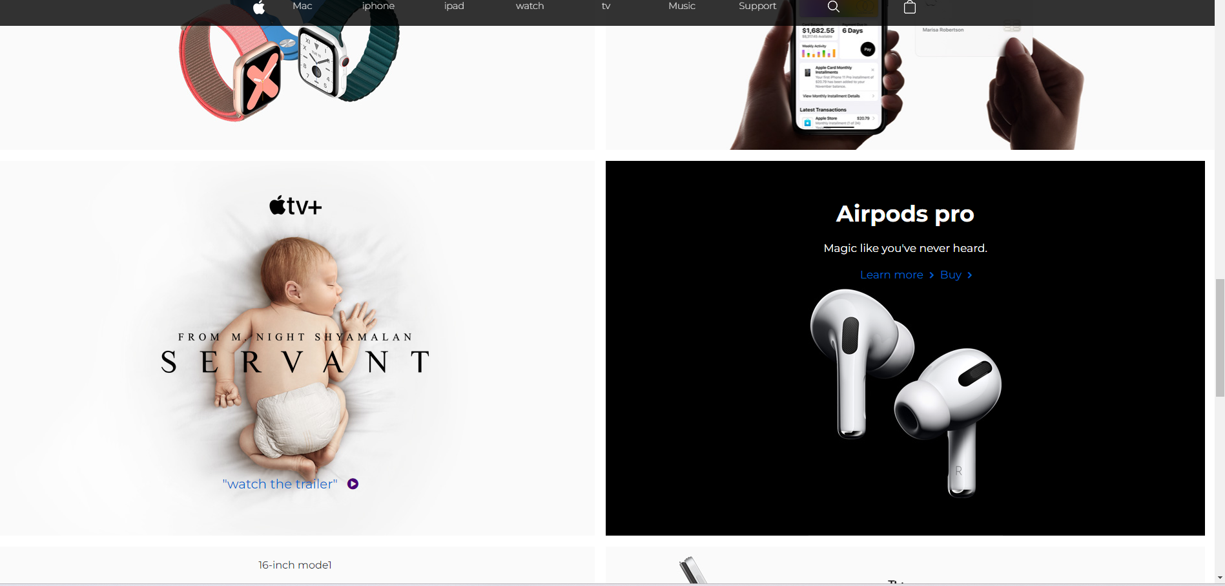This screenshot has height=586, width=1225.
Task: Open the watch navigation link
Action: (x=530, y=6)
